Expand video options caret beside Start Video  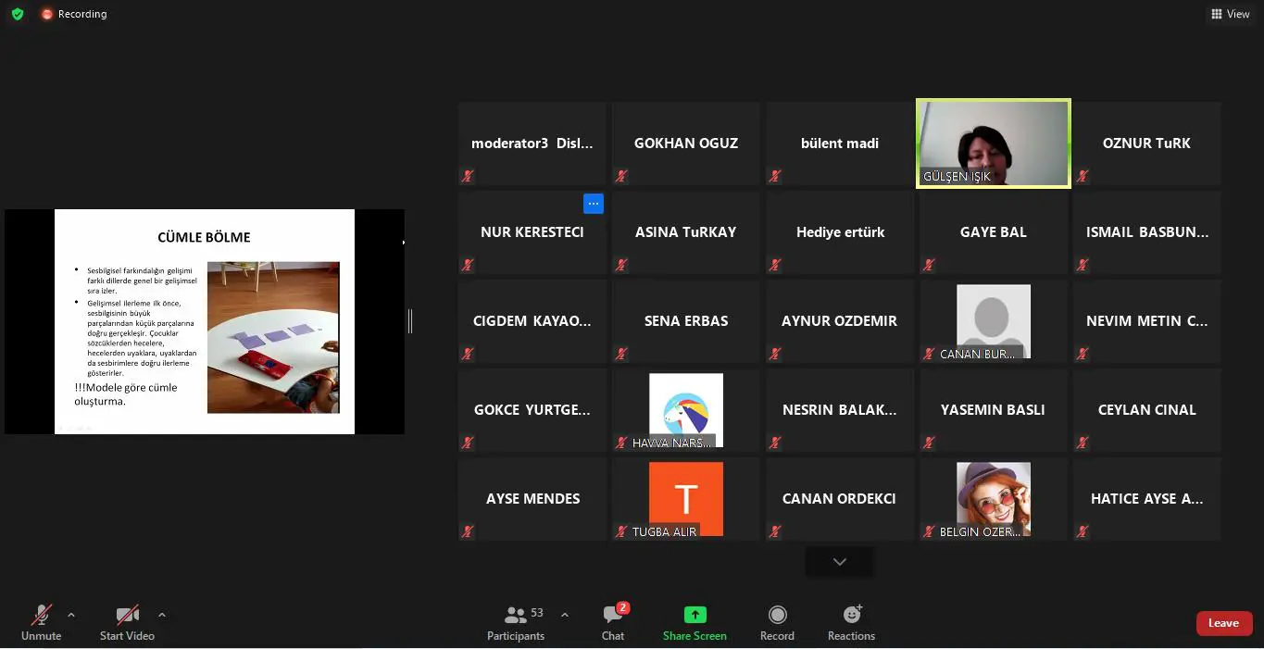pyautogui.click(x=162, y=615)
